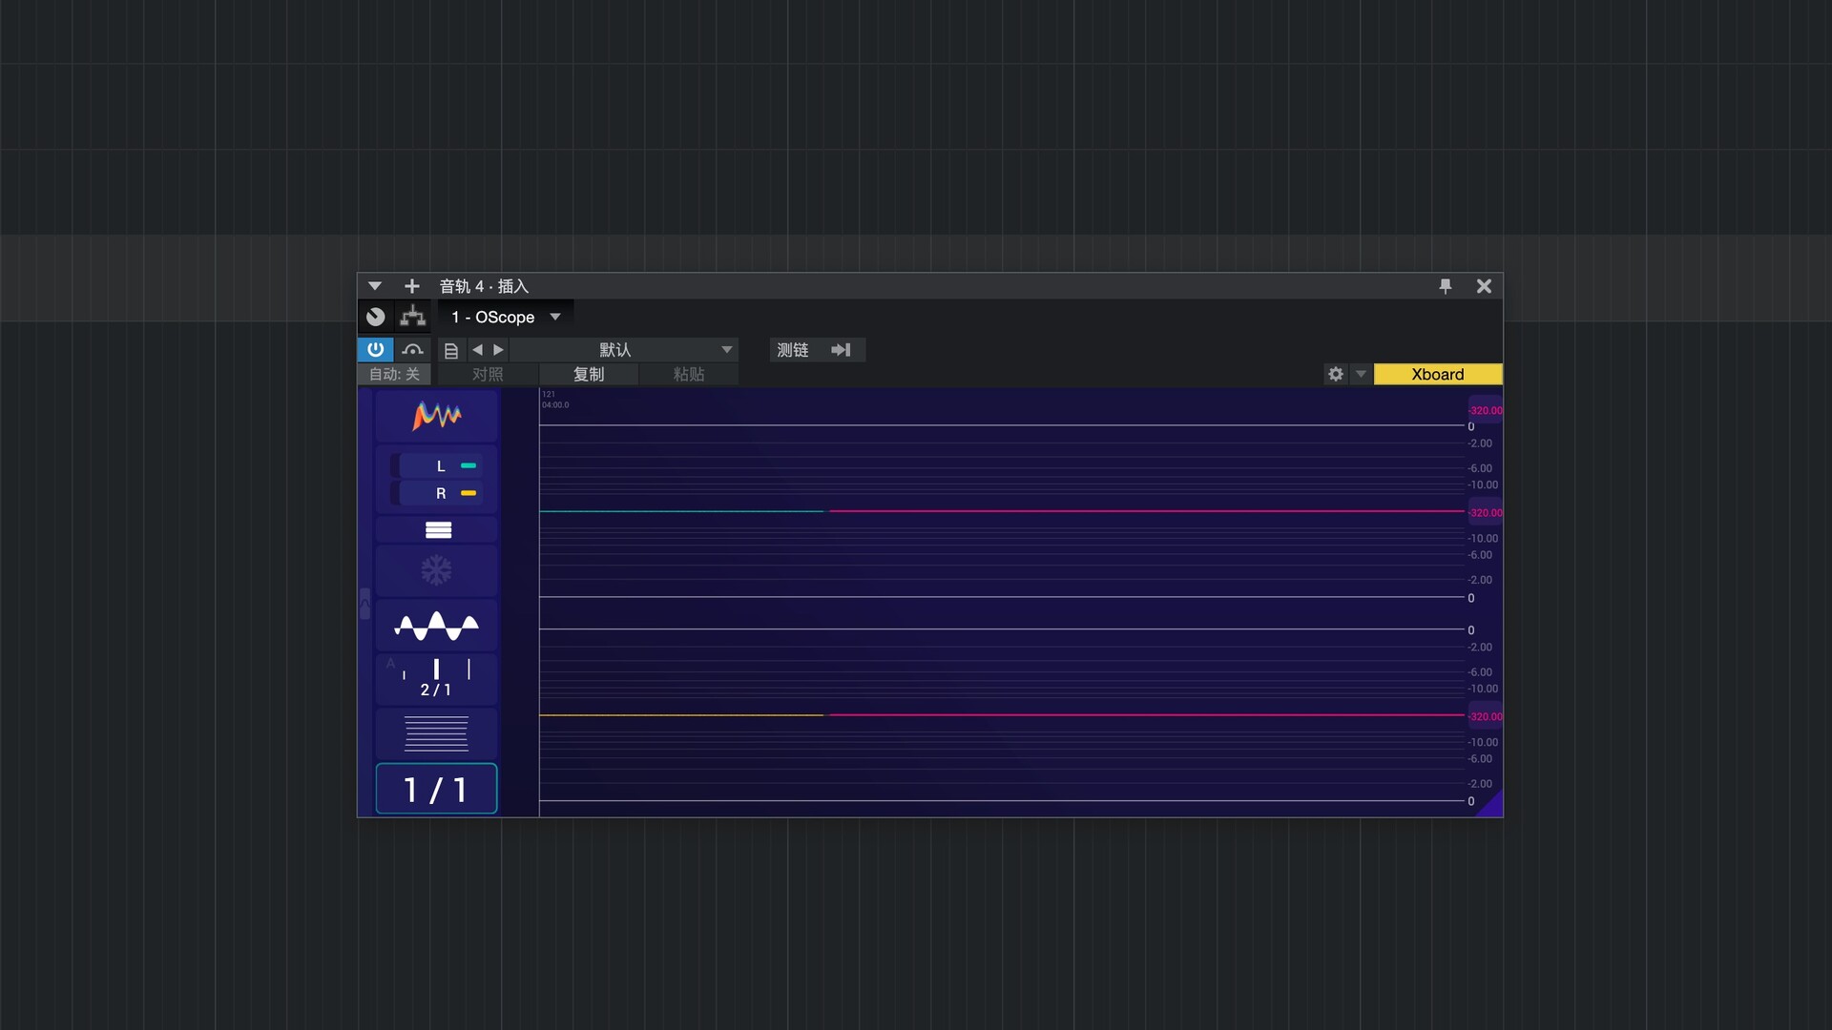Viewport: 1832px width, 1030px height.
Task: Click the 复制 copy button
Action: [588, 374]
